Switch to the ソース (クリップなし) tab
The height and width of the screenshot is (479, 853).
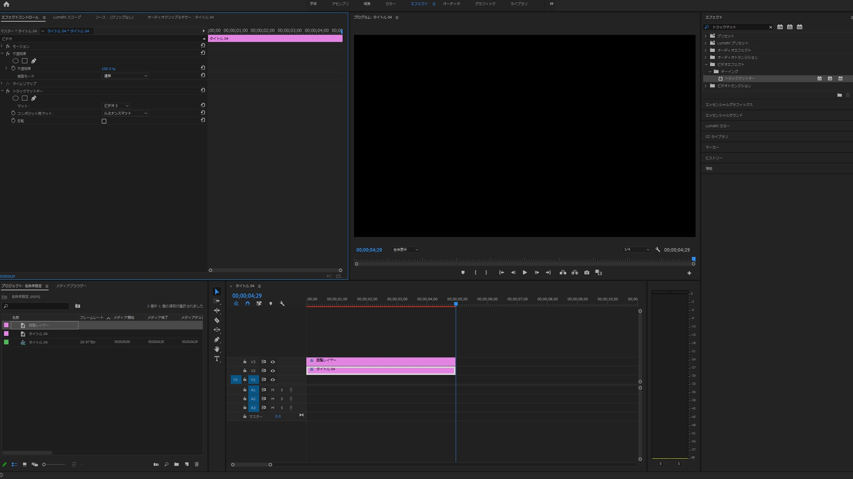point(114,17)
